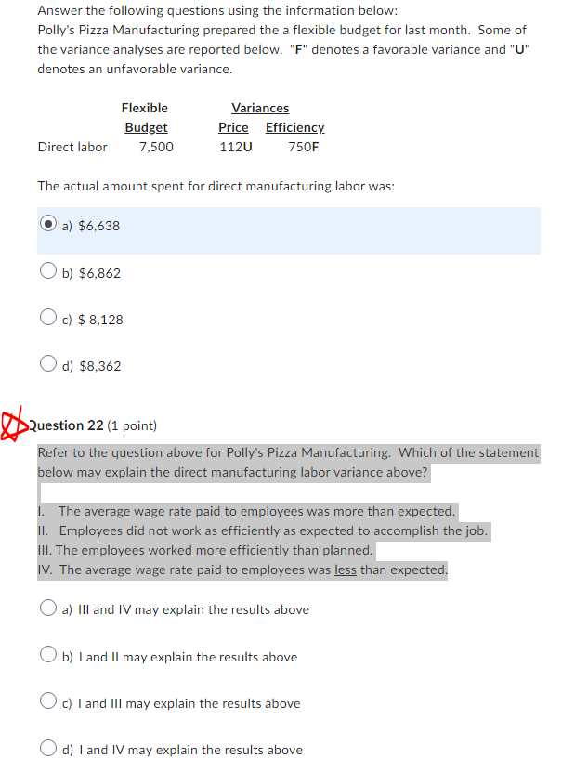Choose option d) I and IV explanation
Screen dimensions: 588x772
(x=47, y=746)
